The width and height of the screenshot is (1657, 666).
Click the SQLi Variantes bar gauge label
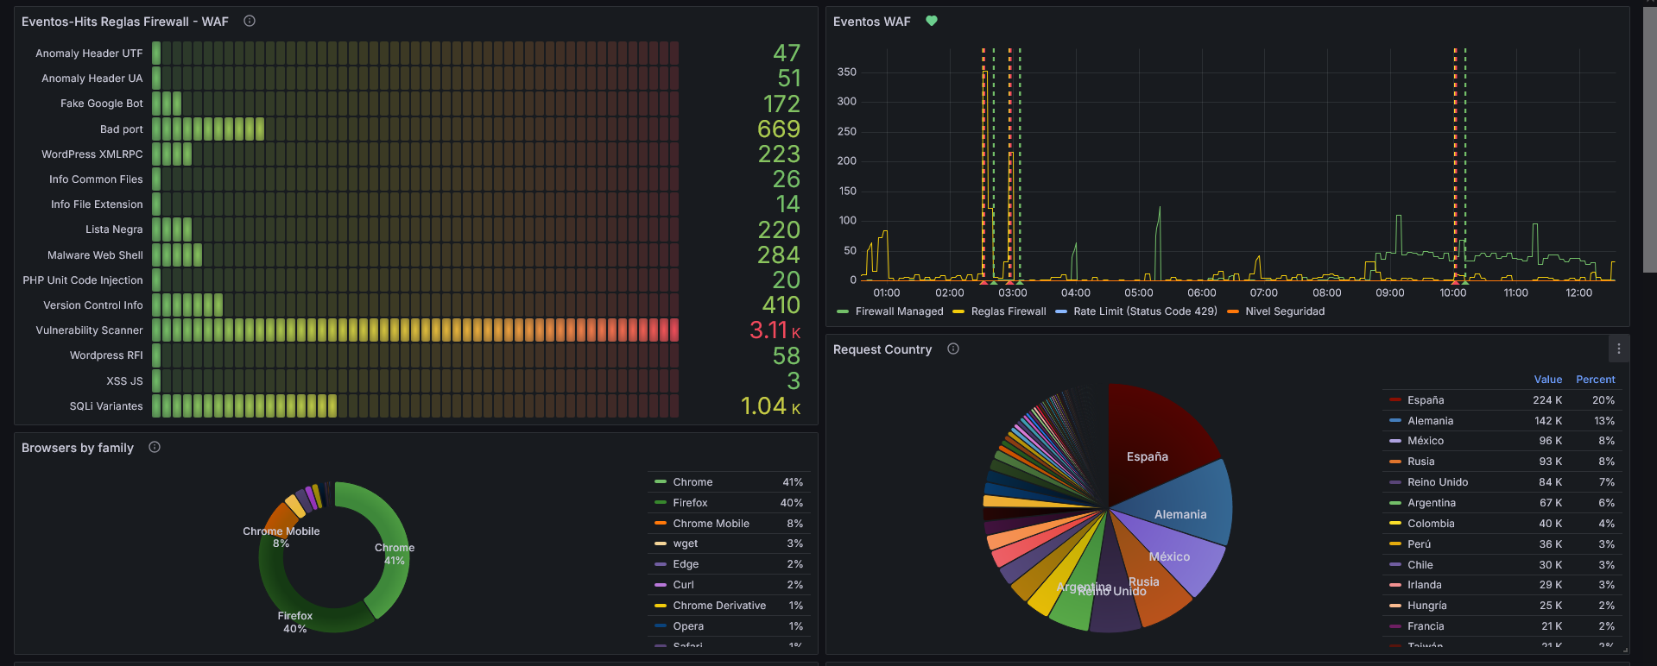[106, 406]
